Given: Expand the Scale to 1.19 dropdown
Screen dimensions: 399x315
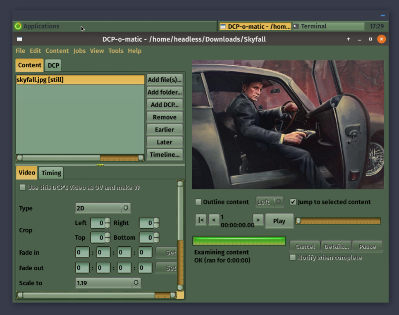Looking at the screenshot, I should click(108, 283).
